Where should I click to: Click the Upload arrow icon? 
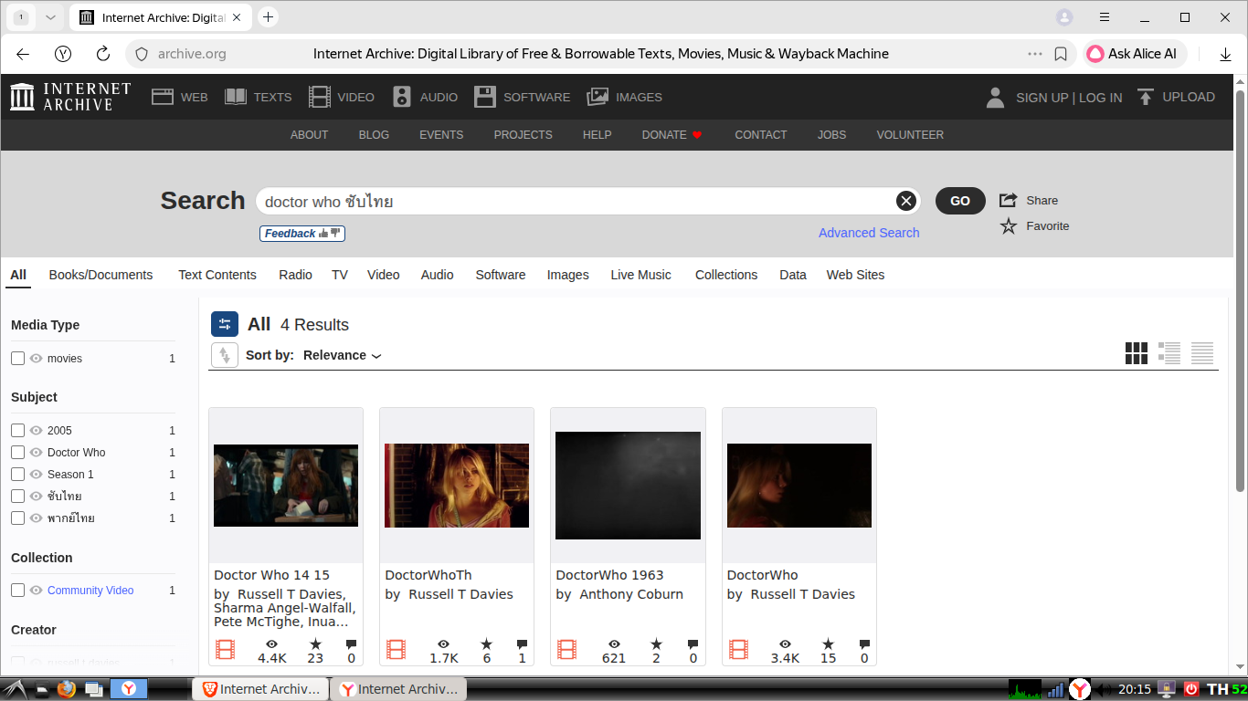tap(1146, 97)
